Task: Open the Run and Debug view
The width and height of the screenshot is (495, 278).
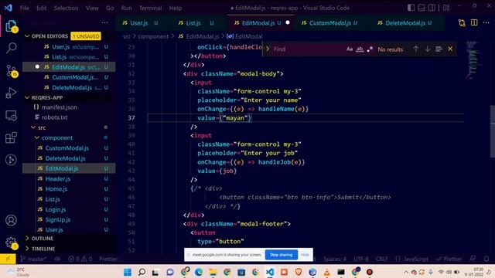Action: point(11,93)
